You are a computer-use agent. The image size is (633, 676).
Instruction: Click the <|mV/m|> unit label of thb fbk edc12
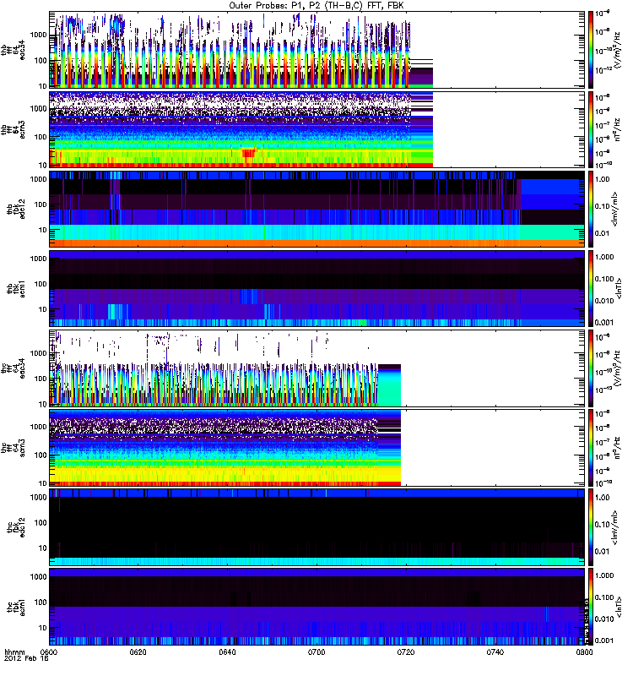(x=615, y=209)
